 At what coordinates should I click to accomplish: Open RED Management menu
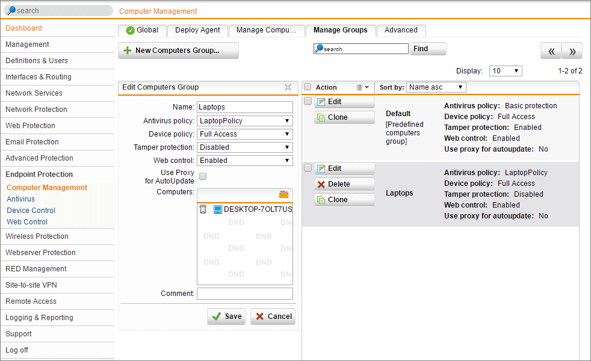36,269
